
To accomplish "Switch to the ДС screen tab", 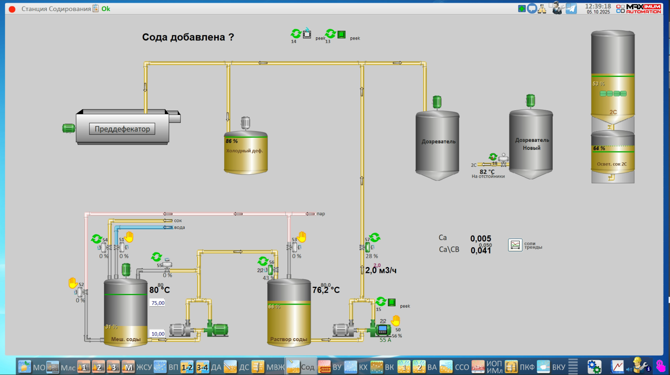I will coord(238,367).
